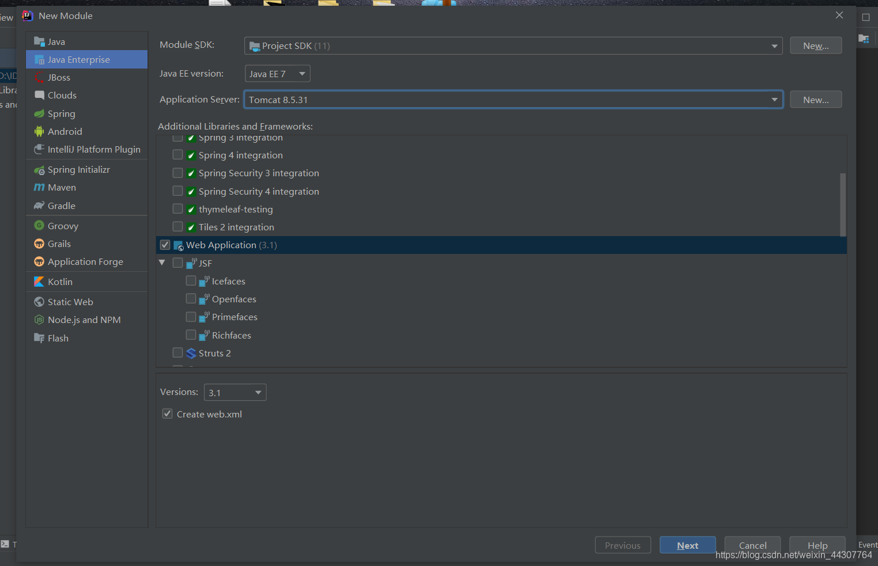Select the Static Web globe icon
878x566 pixels.
(x=39, y=302)
